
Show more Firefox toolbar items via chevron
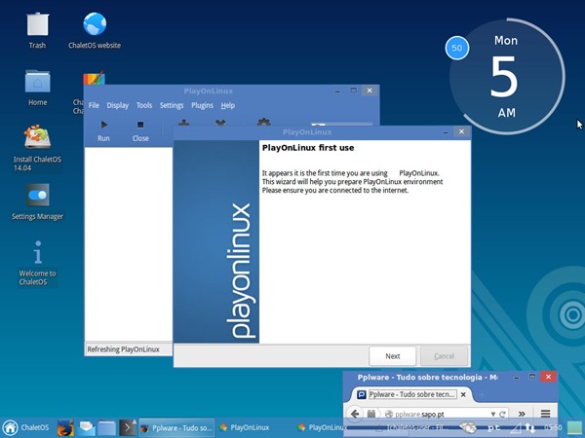point(522,414)
